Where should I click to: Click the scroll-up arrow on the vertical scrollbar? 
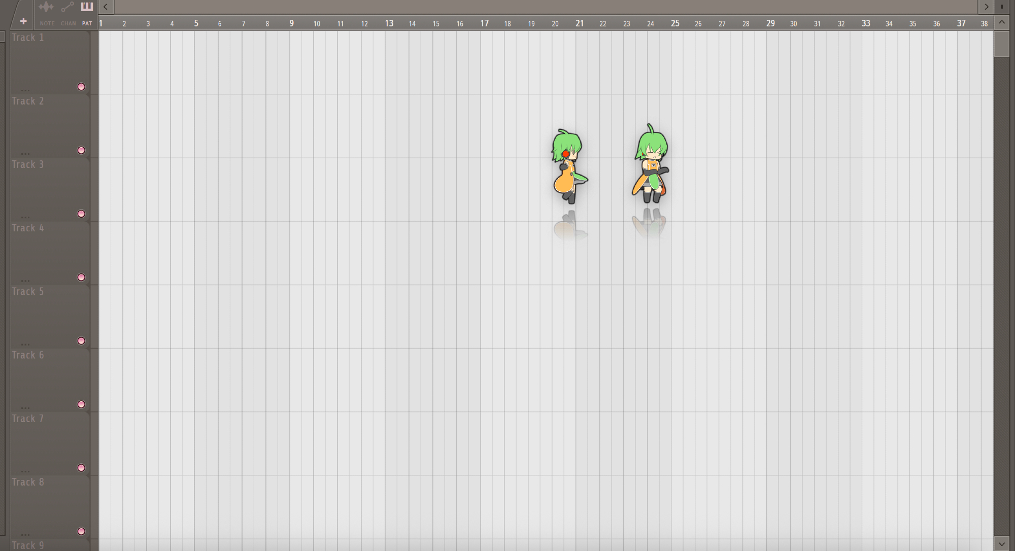tap(1002, 22)
